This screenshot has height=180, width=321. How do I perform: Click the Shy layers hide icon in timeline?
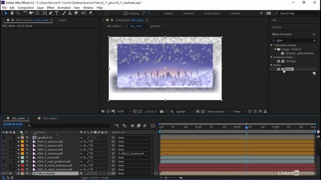pyautogui.click(x=132, y=125)
